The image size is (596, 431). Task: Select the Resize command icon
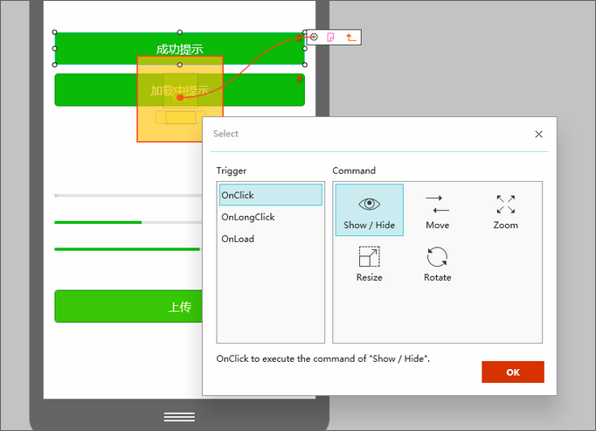369,263
